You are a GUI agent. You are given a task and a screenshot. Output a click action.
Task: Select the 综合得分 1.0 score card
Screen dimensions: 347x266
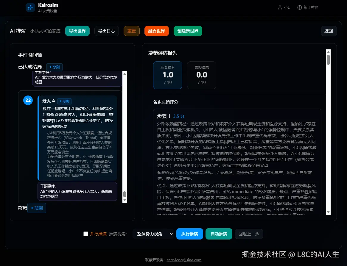pyautogui.click(x=168, y=75)
